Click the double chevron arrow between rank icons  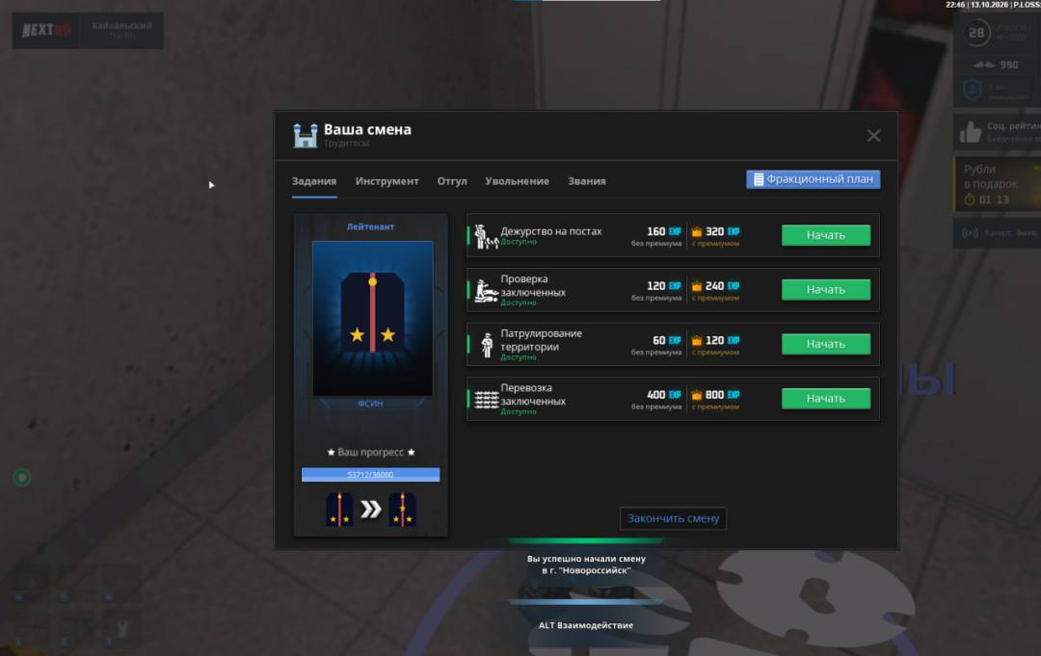(371, 510)
